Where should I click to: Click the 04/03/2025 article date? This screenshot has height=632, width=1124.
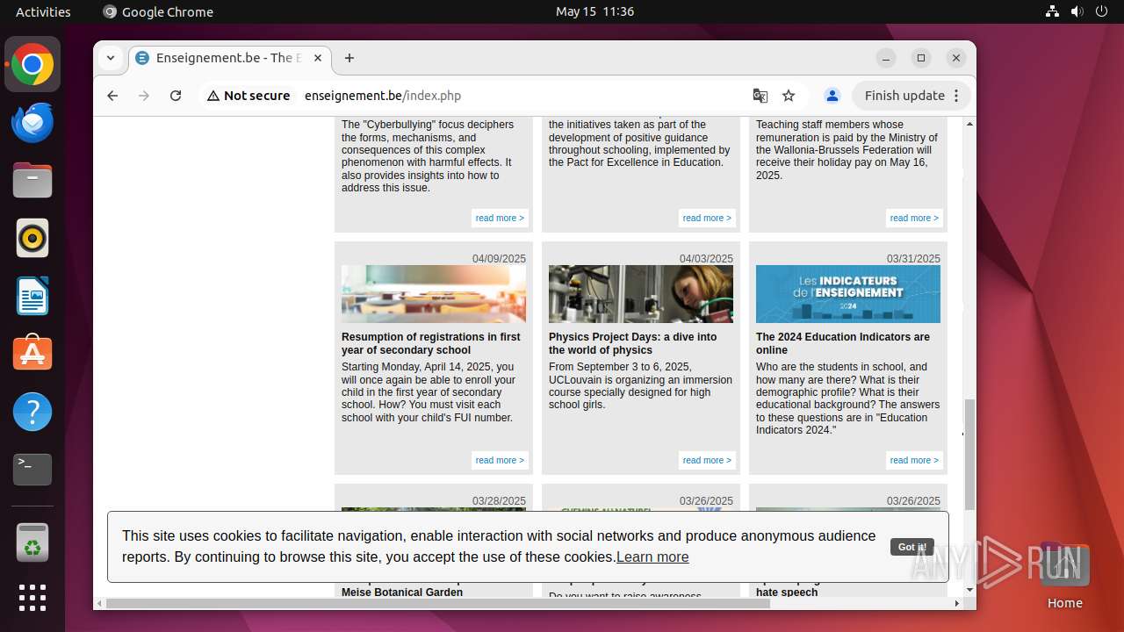[706, 259]
